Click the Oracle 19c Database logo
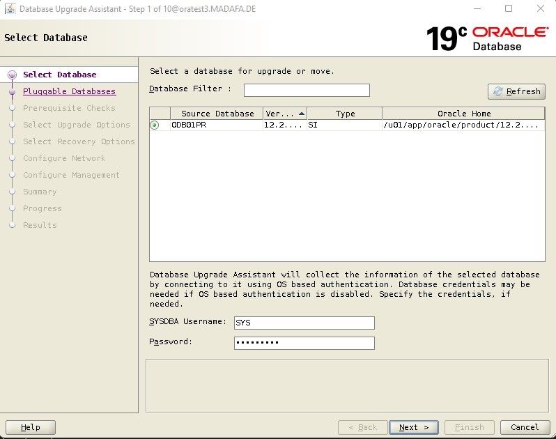This screenshot has height=439, width=556. point(487,38)
